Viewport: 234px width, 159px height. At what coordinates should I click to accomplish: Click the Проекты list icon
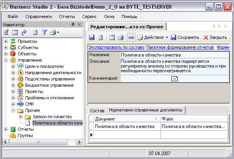coord(20,91)
